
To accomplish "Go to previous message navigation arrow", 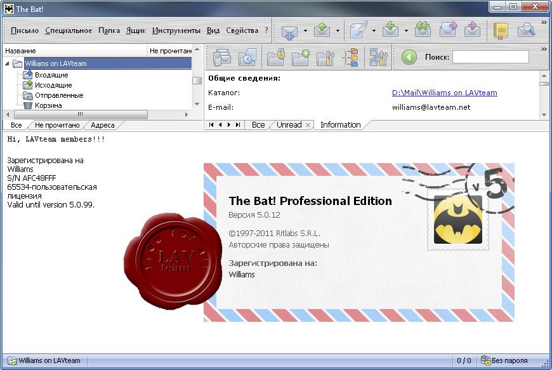I will click(x=220, y=124).
